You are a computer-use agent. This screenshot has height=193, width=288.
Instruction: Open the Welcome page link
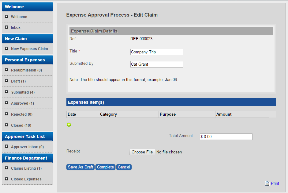[19, 17]
